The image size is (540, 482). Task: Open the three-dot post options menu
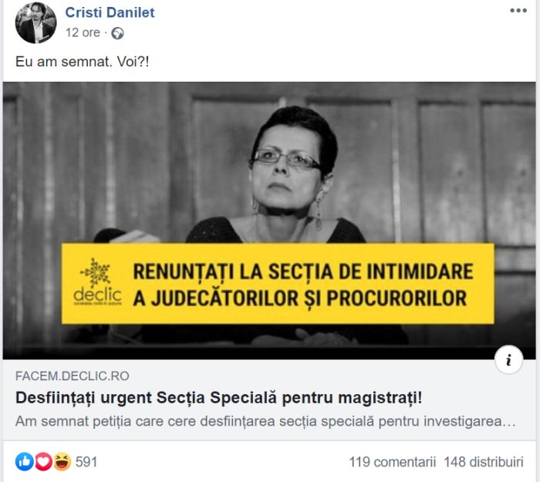point(518,11)
